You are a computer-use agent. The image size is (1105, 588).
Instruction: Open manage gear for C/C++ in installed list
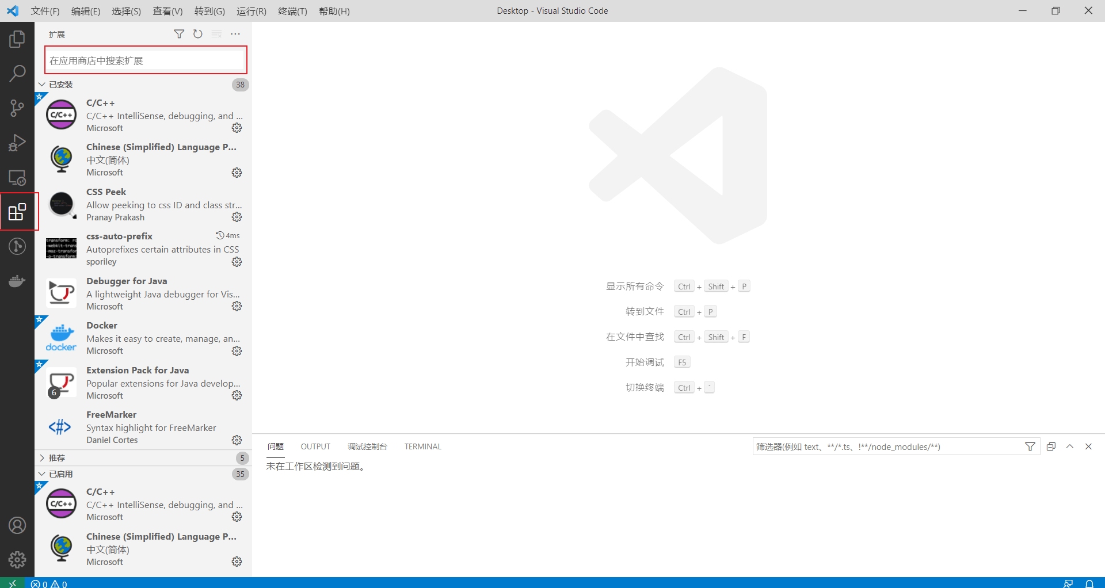coord(237,128)
